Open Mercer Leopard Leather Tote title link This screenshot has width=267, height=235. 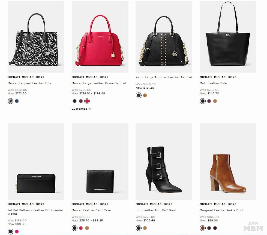tap(29, 83)
